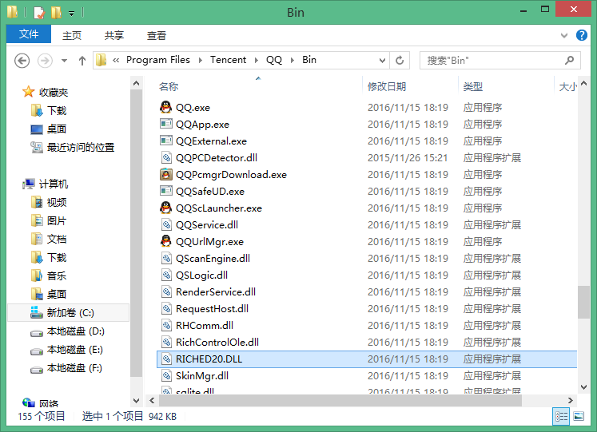The height and width of the screenshot is (432, 597).
Task: Click horizontal scrollbar right arrow
Action: [x=570, y=400]
